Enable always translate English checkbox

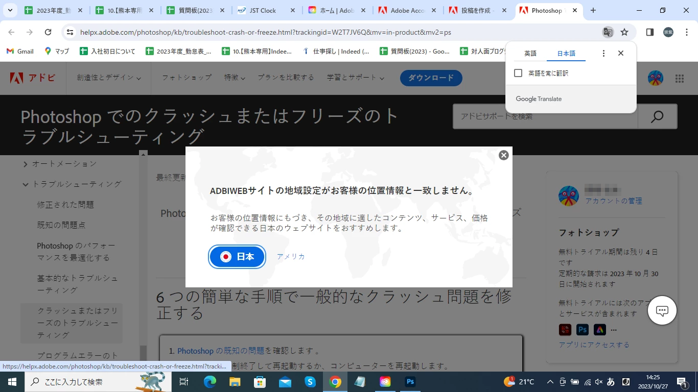click(518, 73)
